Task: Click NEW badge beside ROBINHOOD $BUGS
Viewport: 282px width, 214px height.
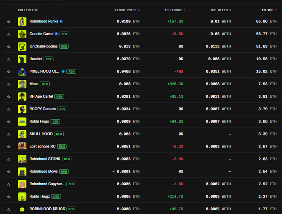Action: click(71, 209)
